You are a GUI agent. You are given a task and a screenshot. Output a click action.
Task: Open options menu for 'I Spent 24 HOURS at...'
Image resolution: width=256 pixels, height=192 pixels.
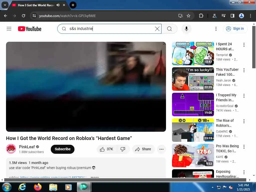coord(244,44)
